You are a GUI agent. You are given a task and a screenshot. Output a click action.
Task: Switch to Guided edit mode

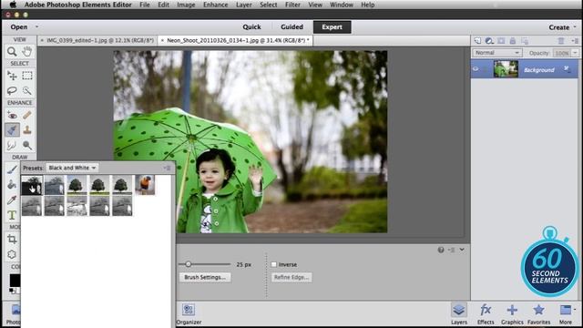(x=291, y=26)
